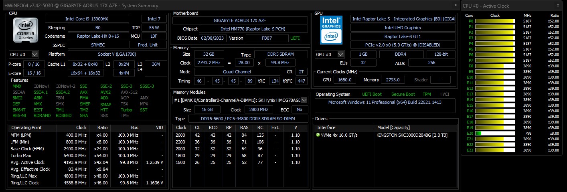Screen dimensions: 567x192
Task: Click the VID column header
Action: click(154, 127)
